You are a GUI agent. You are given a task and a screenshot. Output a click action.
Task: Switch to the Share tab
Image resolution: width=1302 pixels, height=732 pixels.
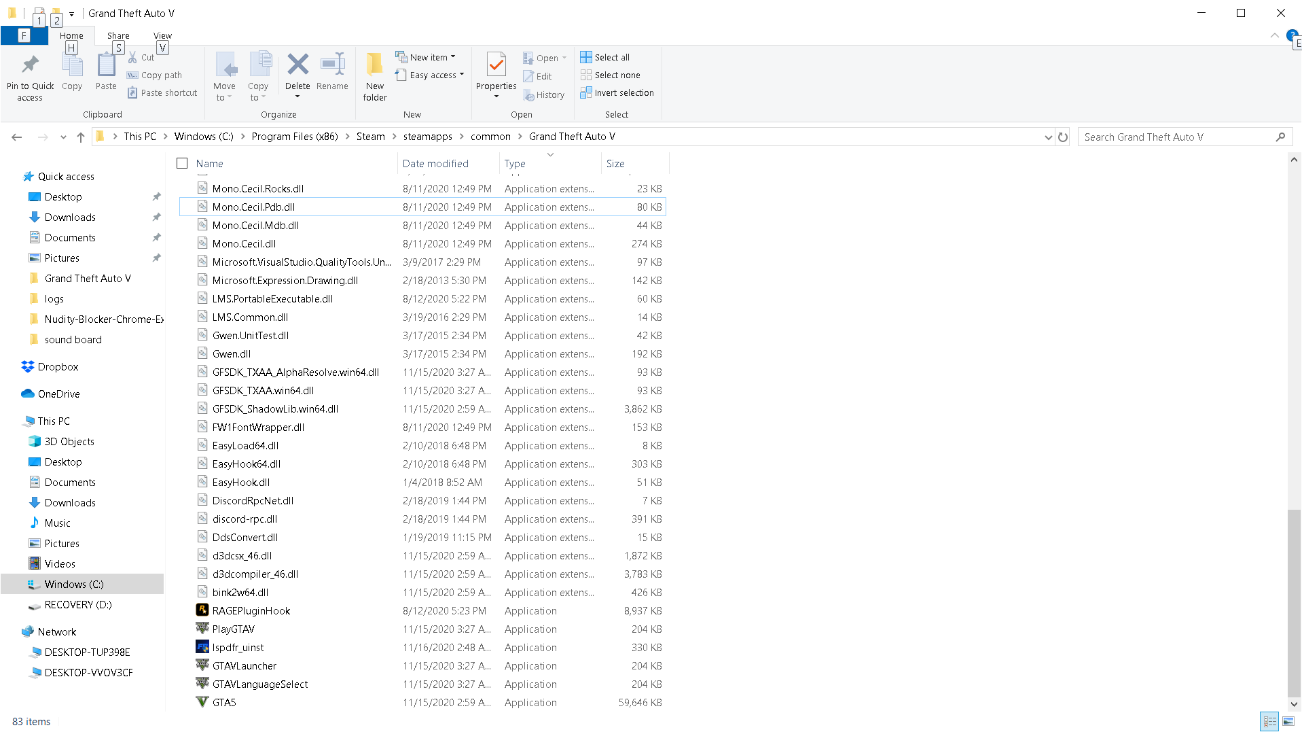point(118,35)
